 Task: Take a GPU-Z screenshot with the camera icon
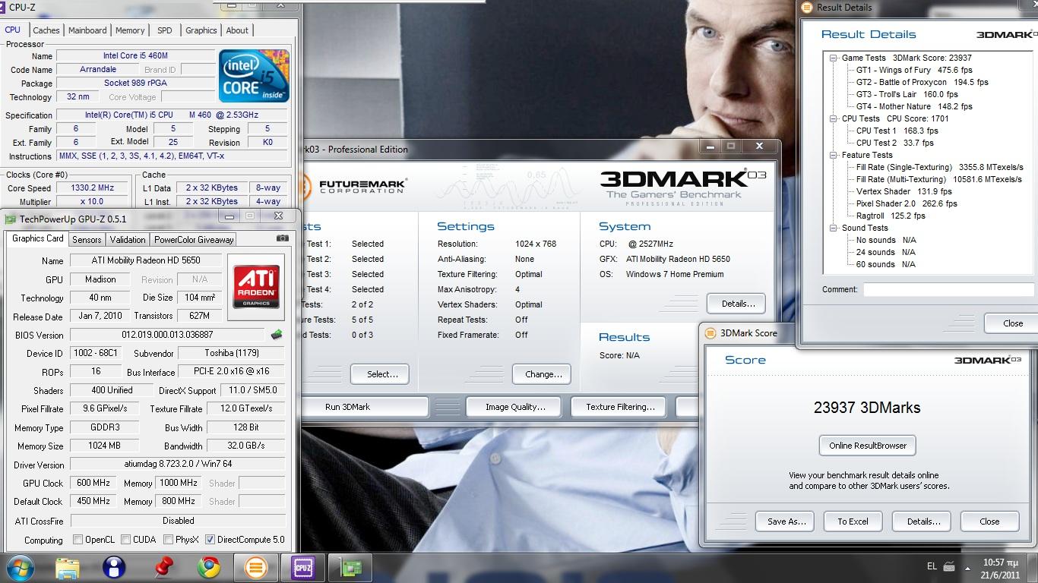(282, 238)
